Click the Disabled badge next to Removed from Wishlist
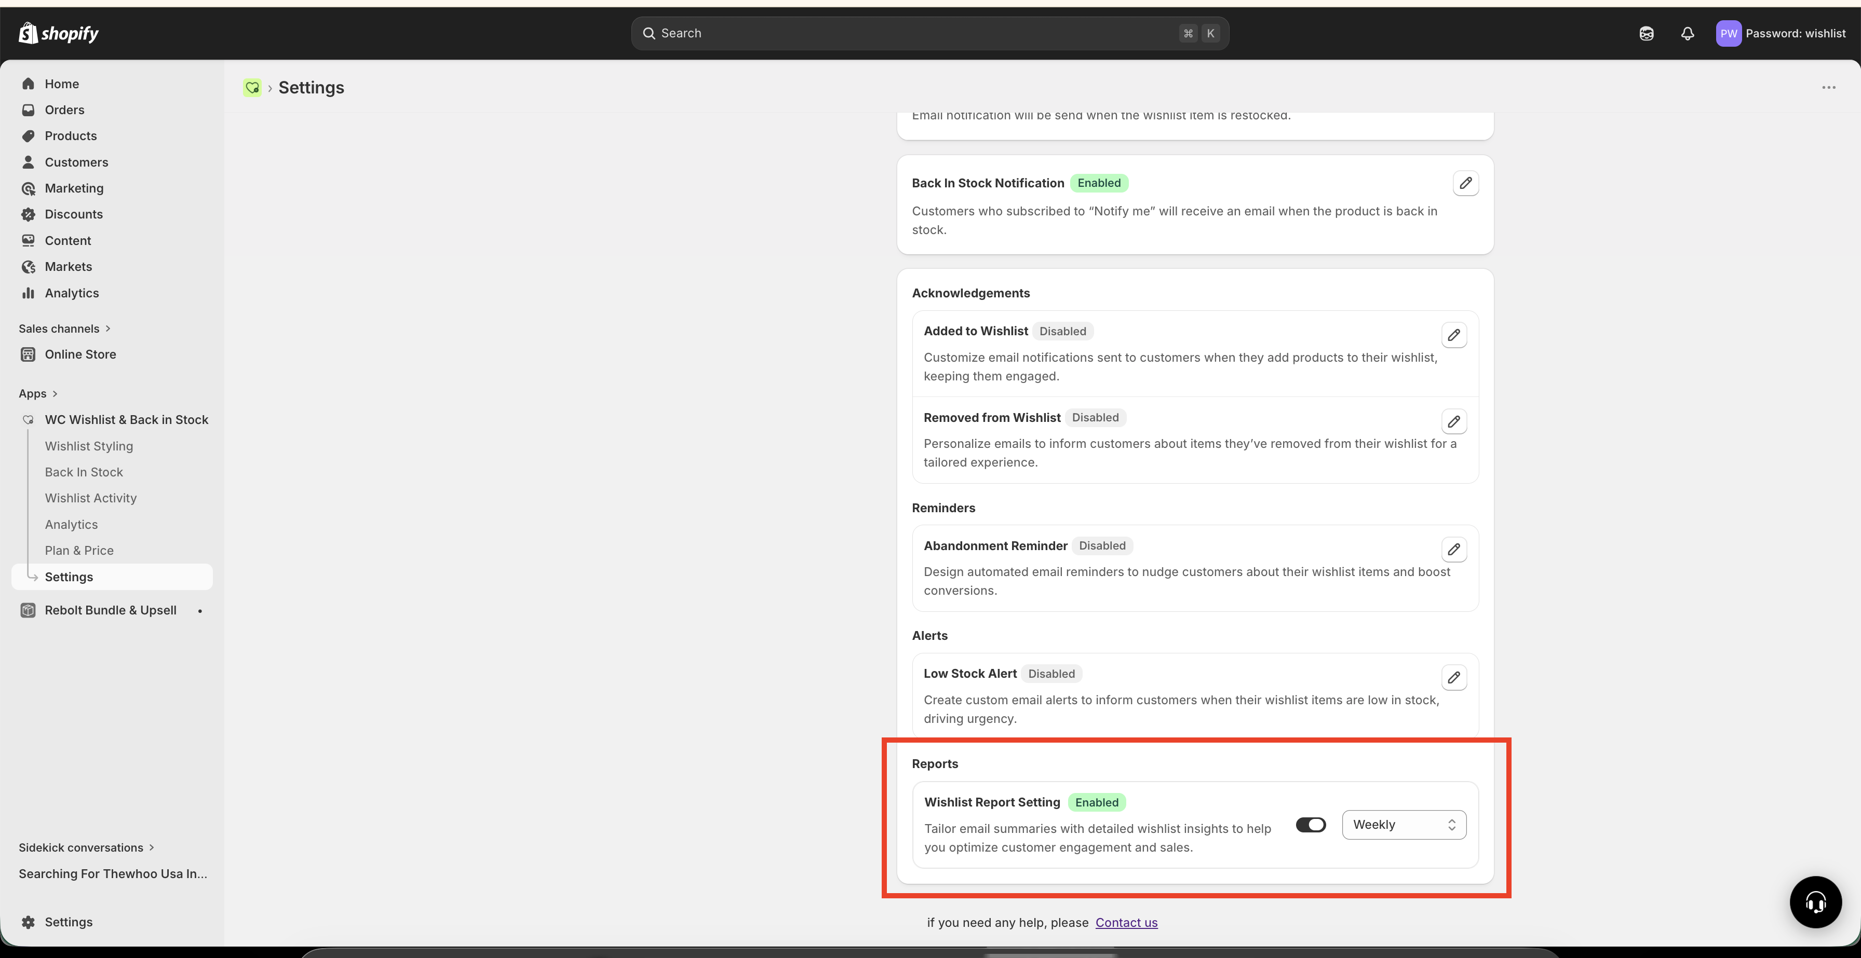The image size is (1861, 958). coord(1095,417)
